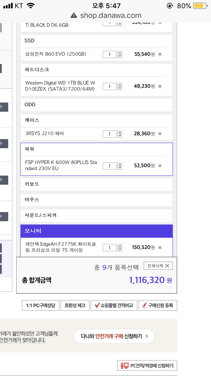The width and height of the screenshot is (211, 376).
Task: Click quantity field for EdgeArt monitor
Action: (109, 248)
